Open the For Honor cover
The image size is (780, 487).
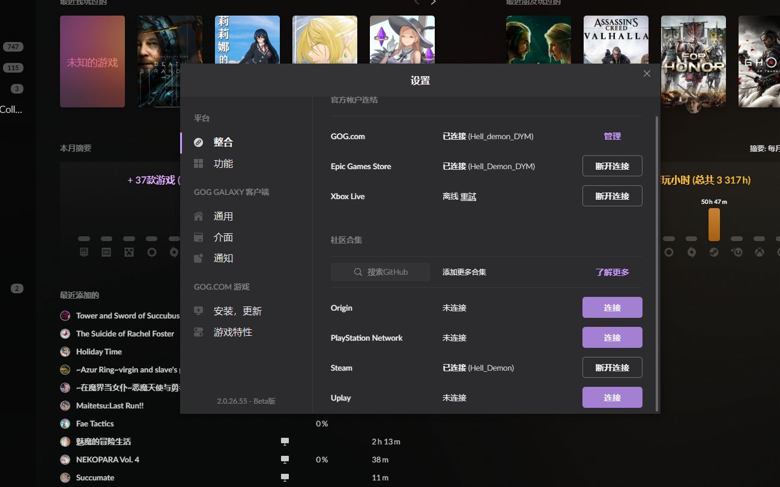[694, 61]
